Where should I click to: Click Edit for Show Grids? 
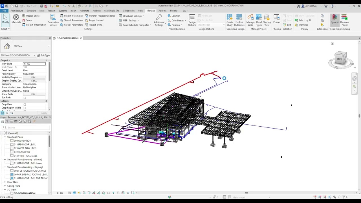pyautogui.click(x=34, y=94)
